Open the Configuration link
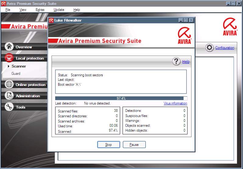243x169 pixels. point(225,48)
